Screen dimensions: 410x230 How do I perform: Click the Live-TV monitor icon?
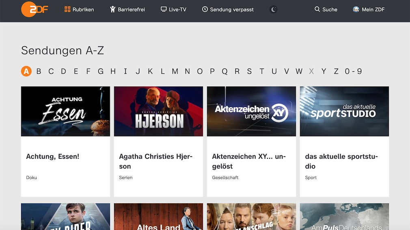164,9
